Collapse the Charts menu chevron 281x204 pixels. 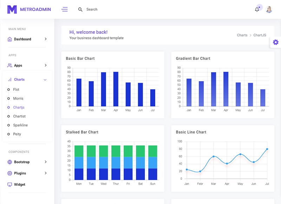click(x=45, y=80)
